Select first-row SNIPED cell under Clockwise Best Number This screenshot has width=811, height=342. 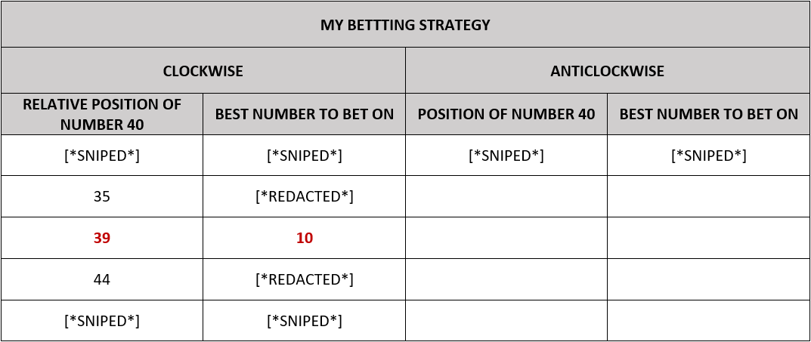pos(304,156)
